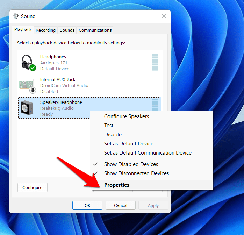Click the Internal AUX Jack card icon

coord(28,85)
